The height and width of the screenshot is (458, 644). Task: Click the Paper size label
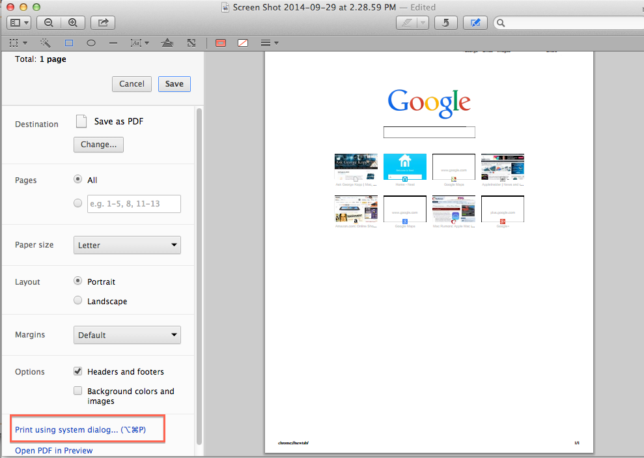point(34,245)
